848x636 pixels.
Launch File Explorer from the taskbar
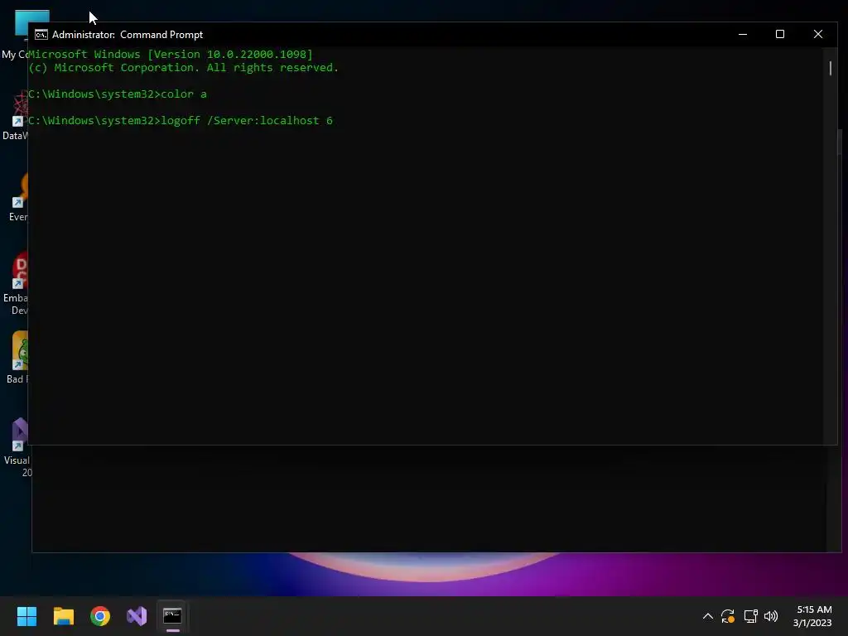[63, 616]
